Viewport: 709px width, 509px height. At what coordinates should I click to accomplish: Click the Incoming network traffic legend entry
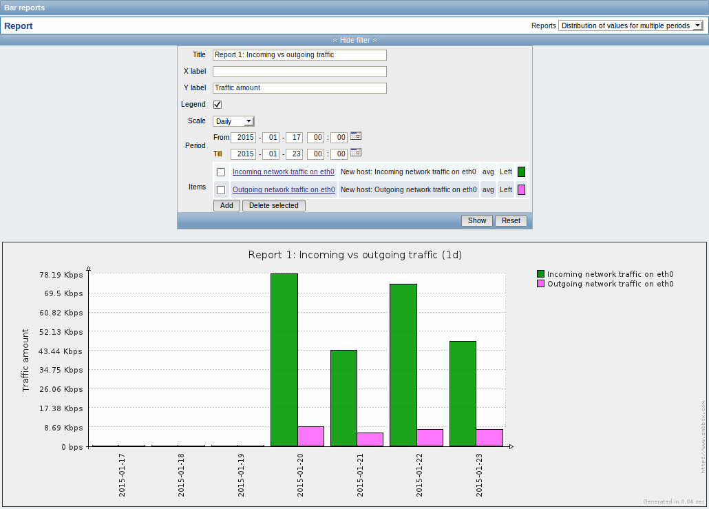click(x=605, y=274)
